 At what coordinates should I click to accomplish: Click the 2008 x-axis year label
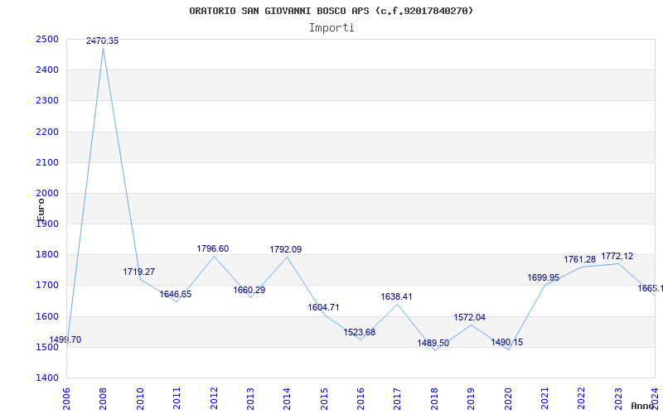coord(103,399)
